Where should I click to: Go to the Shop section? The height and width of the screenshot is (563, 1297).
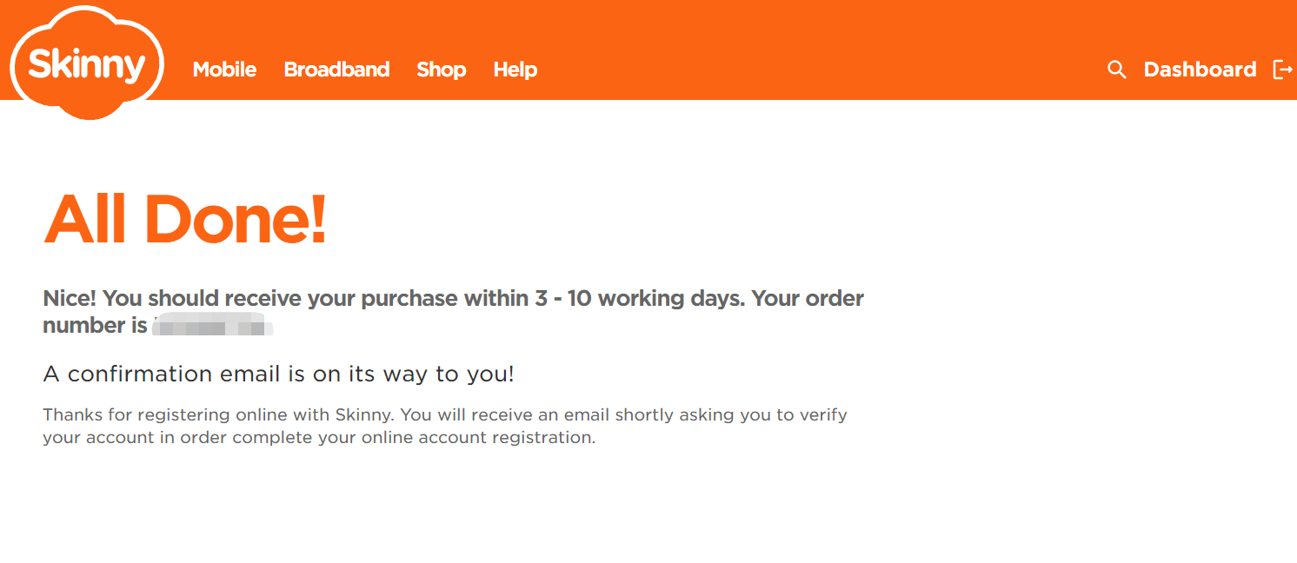tap(441, 70)
